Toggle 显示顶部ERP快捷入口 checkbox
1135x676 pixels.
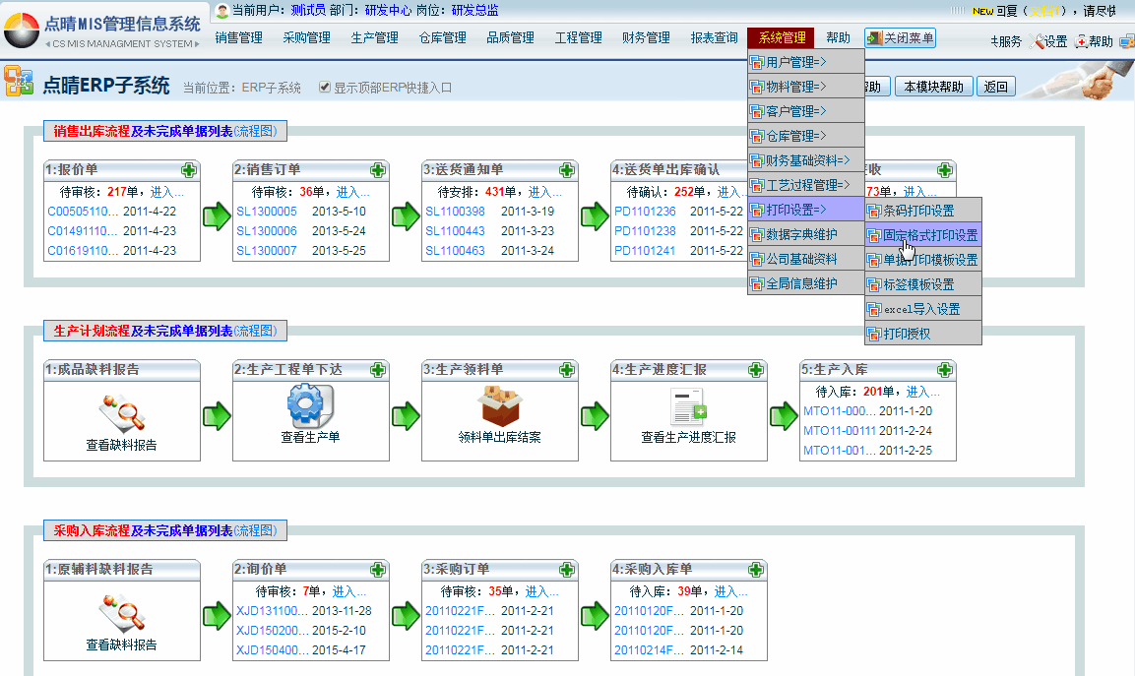click(325, 88)
